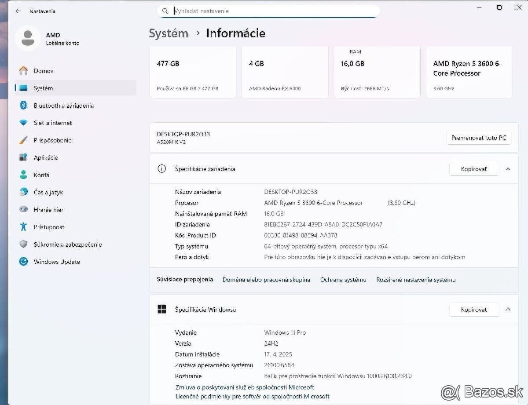
Task: Click Systém in the breadcrumb path
Action: coord(168,33)
